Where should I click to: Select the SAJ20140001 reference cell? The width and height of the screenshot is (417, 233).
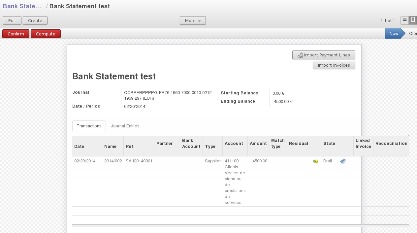pos(139,161)
